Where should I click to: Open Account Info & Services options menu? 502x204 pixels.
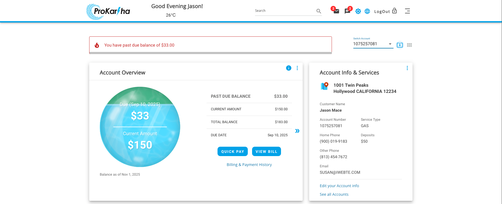point(407,68)
